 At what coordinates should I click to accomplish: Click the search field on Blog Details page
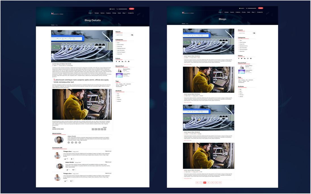pyautogui.click(x=123, y=35)
